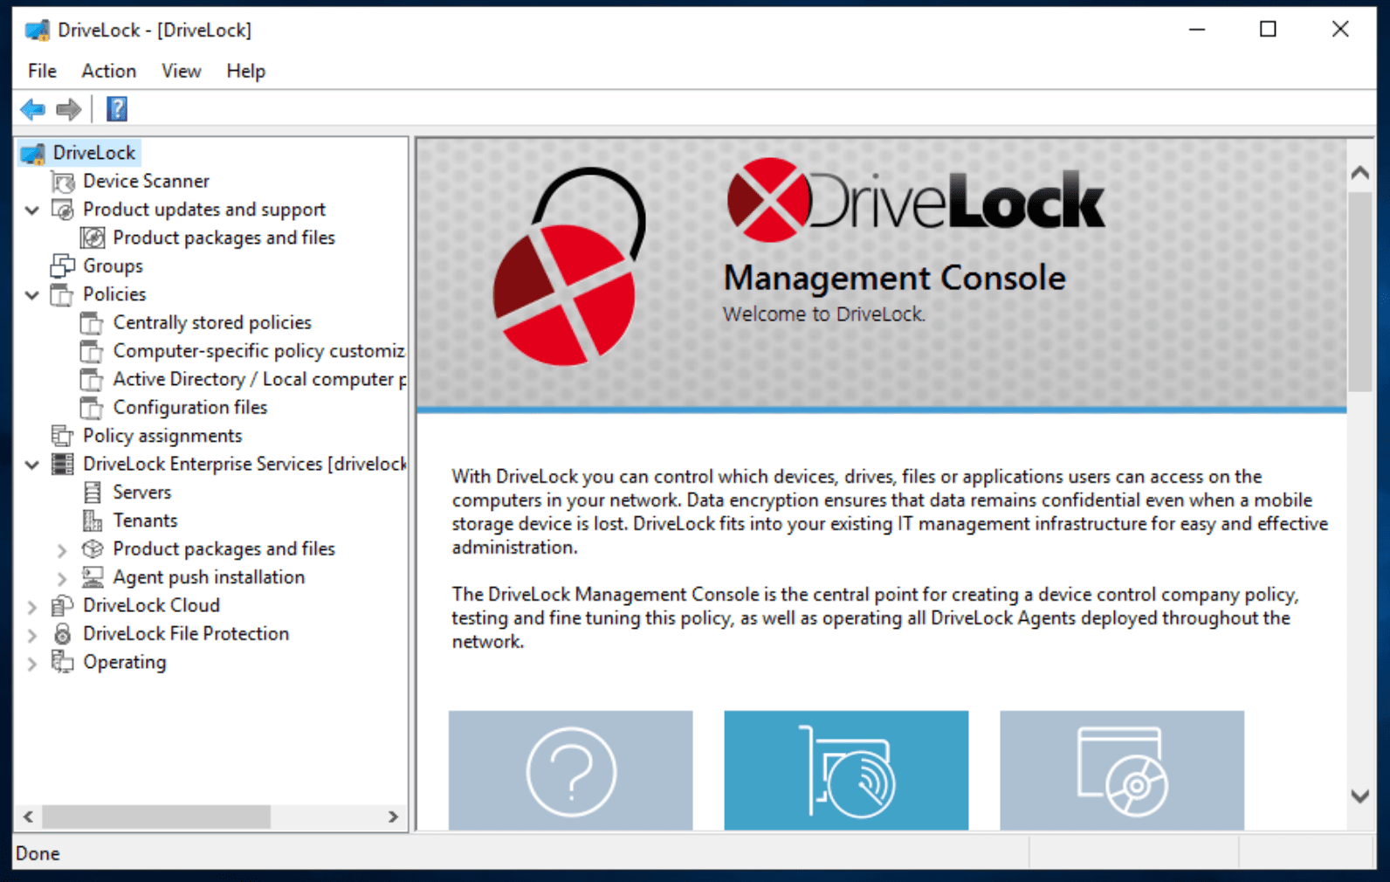Select Centrally stored policies
Viewport: 1390px width, 882px height.
[211, 322]
